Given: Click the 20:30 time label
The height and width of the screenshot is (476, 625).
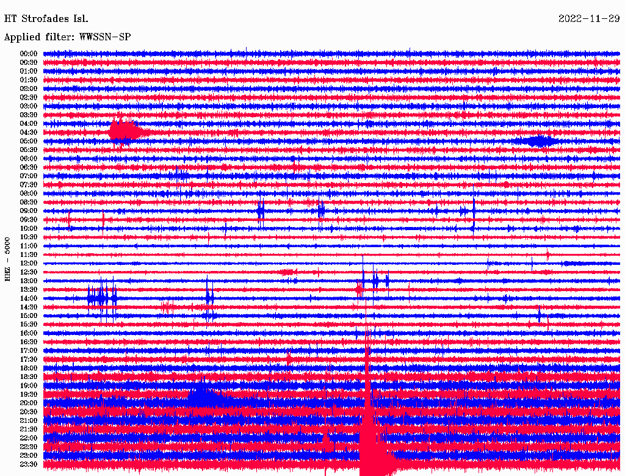Looking at the screenshot, I should (29, 412).
